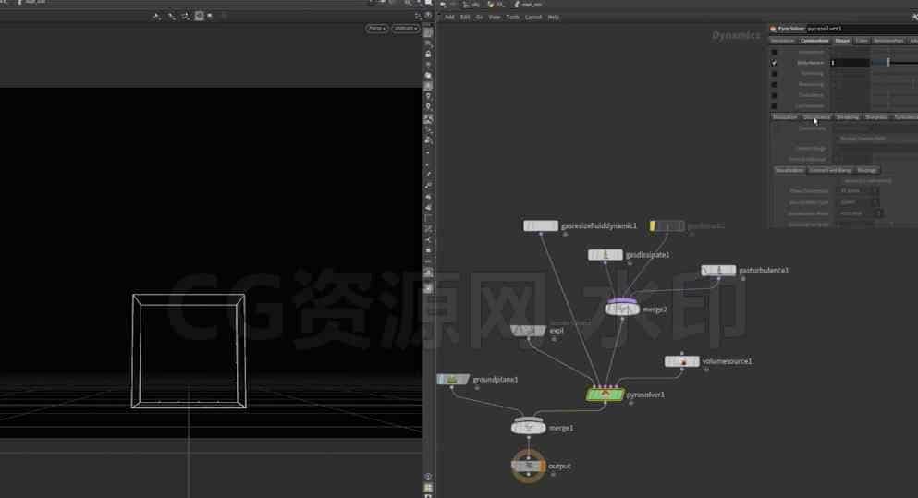Open the Persp viewport dropdown
918x498 pixels.
pyautogui.click(x=376, y=28)
